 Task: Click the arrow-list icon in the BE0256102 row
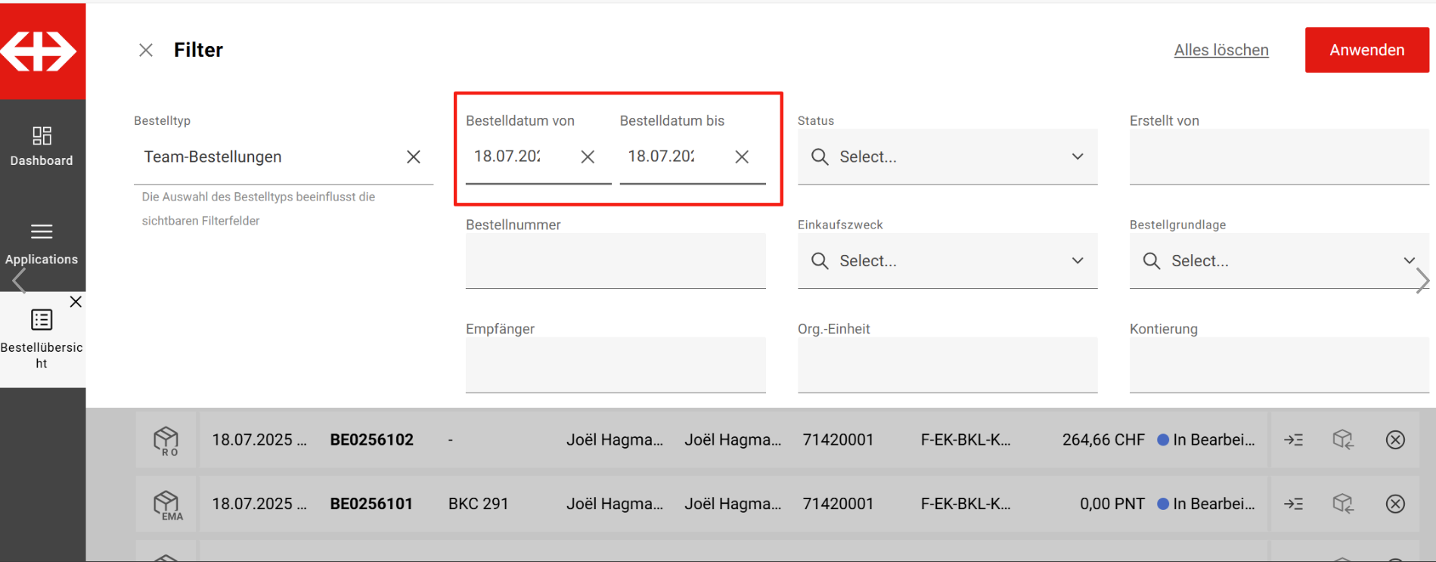1293,439
